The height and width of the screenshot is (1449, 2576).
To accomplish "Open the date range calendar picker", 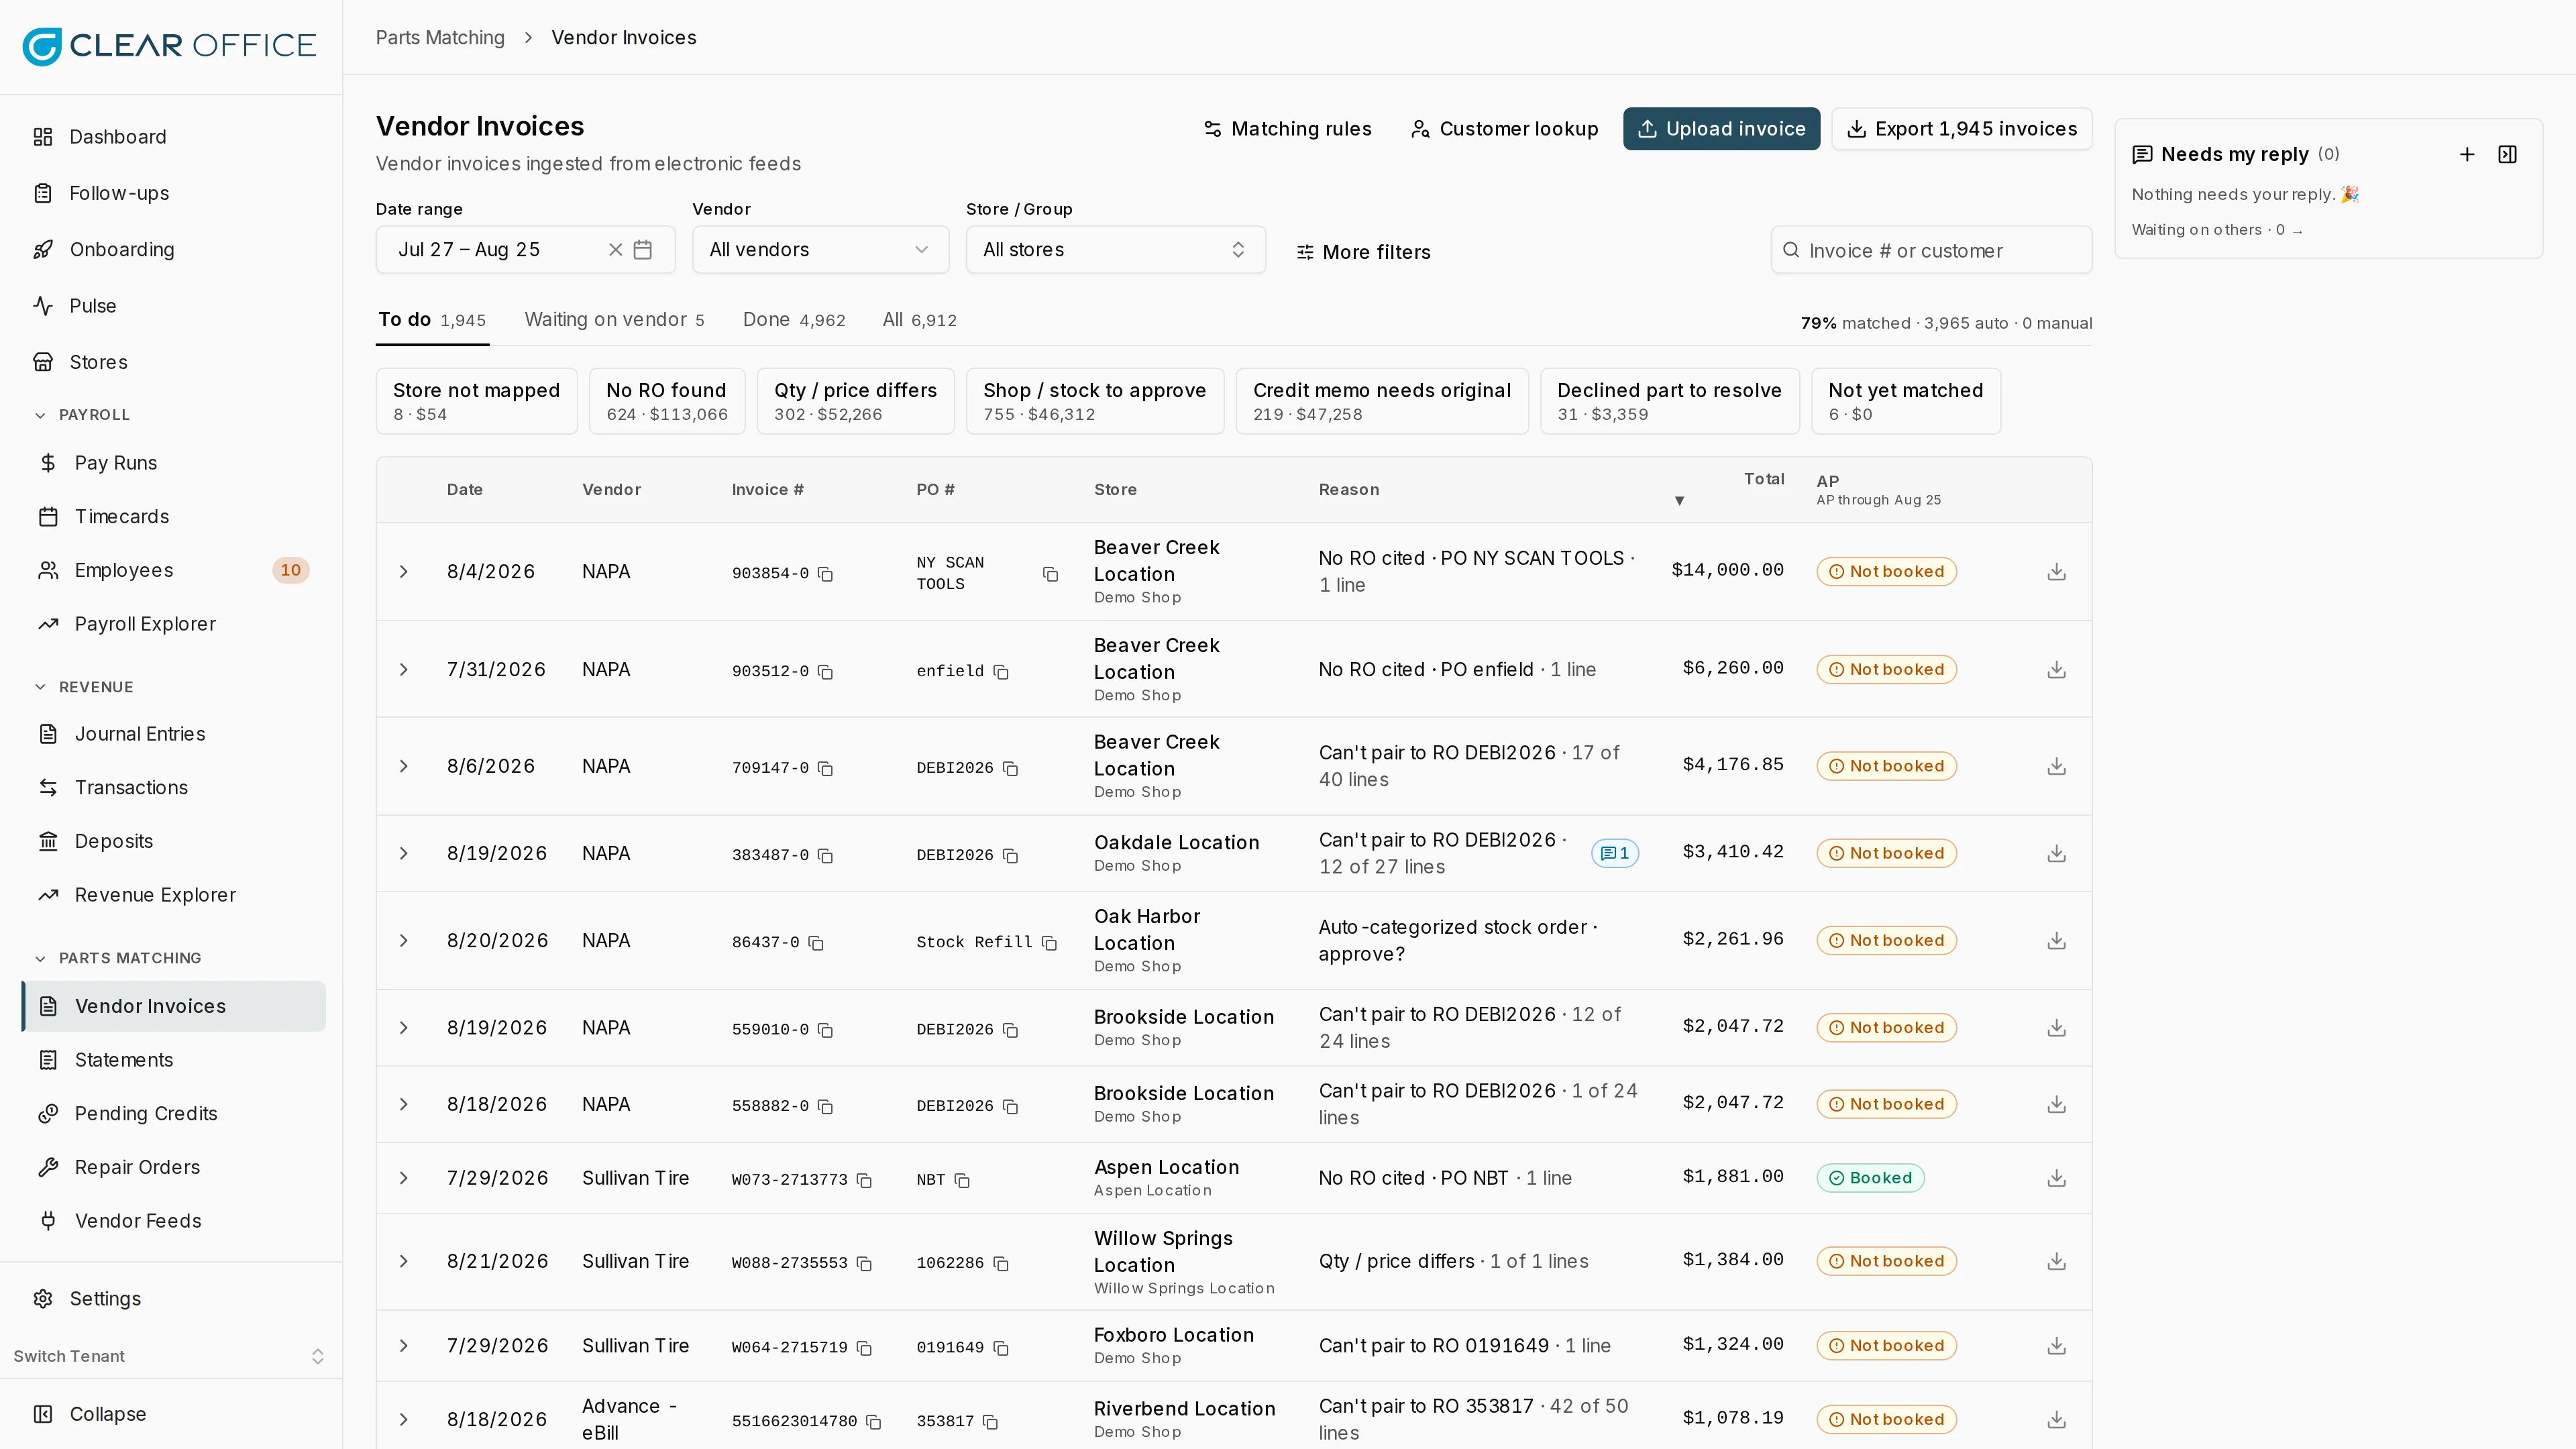I will 643,250.
